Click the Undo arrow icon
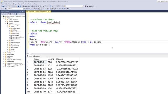168x94 pixels. pos(51,6)
